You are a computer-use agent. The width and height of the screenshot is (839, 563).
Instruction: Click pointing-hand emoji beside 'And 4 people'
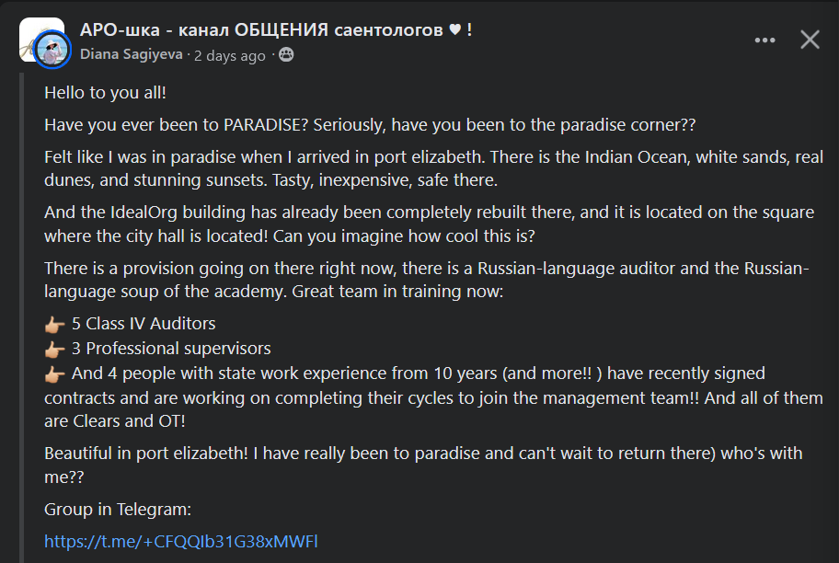55,374
